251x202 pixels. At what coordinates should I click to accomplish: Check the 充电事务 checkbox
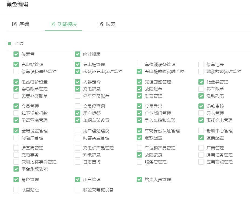point(16,155)
